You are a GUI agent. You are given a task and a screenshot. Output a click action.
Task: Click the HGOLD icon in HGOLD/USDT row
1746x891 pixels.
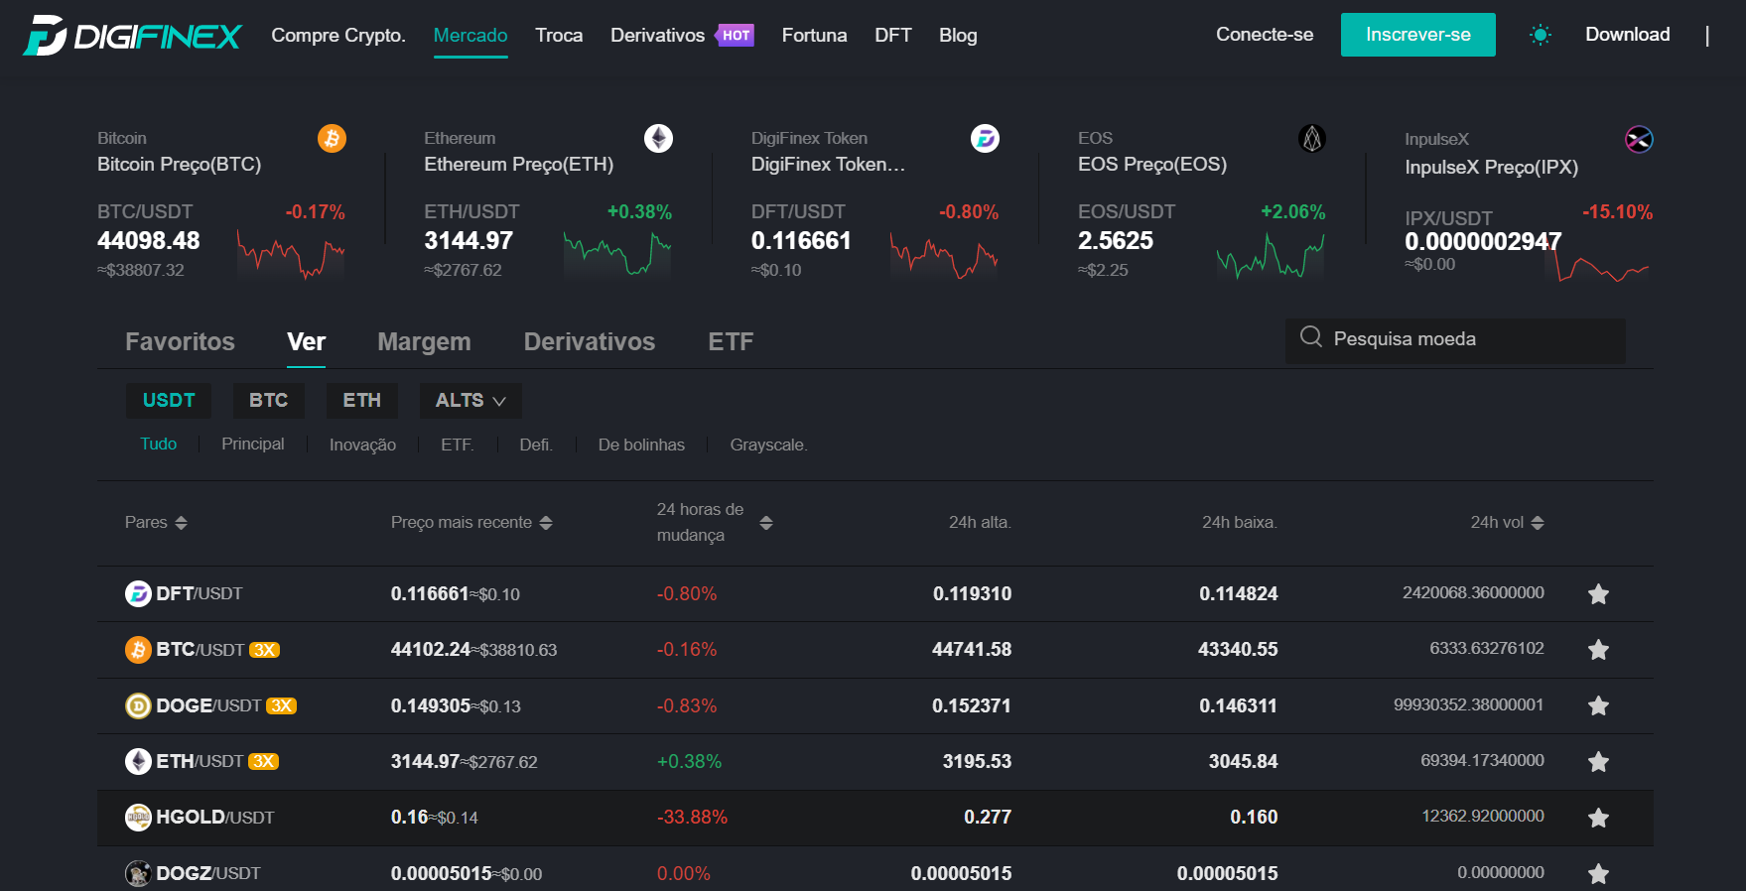click(138, 817)
